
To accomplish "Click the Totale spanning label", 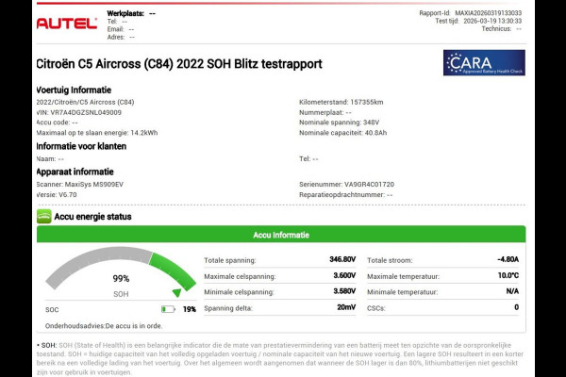I will tap(230, 260).
